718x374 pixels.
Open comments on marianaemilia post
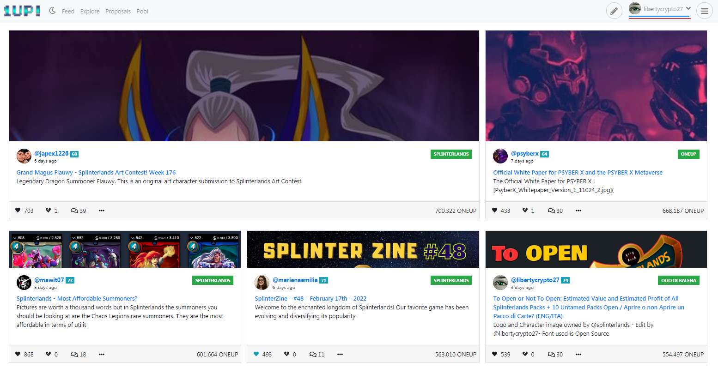click(x=317, y=354)
